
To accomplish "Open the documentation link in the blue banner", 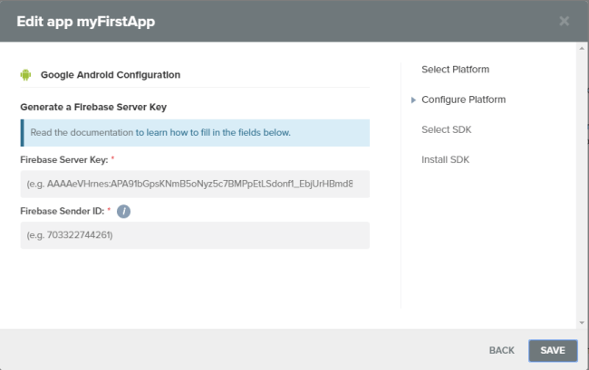I will 213,133.
